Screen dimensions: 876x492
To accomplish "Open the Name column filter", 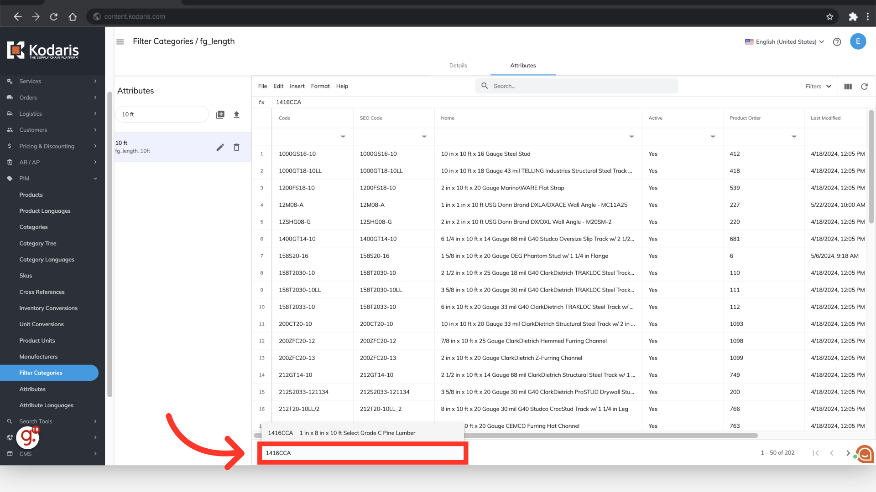I will [x=631, y=137].
